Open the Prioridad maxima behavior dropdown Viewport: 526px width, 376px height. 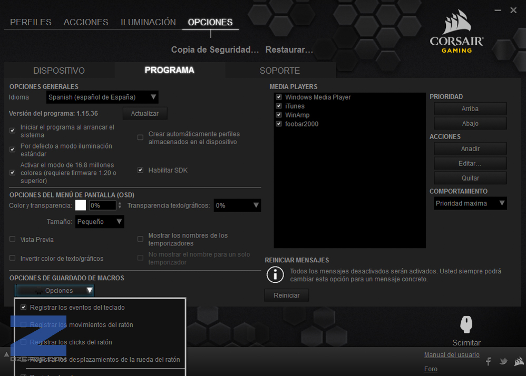point(470,203)
